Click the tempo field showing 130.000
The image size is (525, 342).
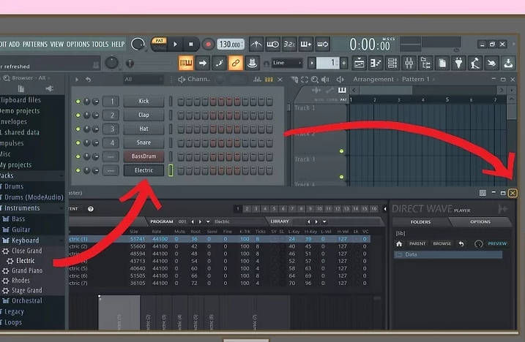[231, 45]
